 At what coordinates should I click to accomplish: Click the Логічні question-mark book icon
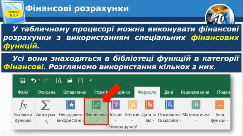pyautogui.click(x=115, y=105)
